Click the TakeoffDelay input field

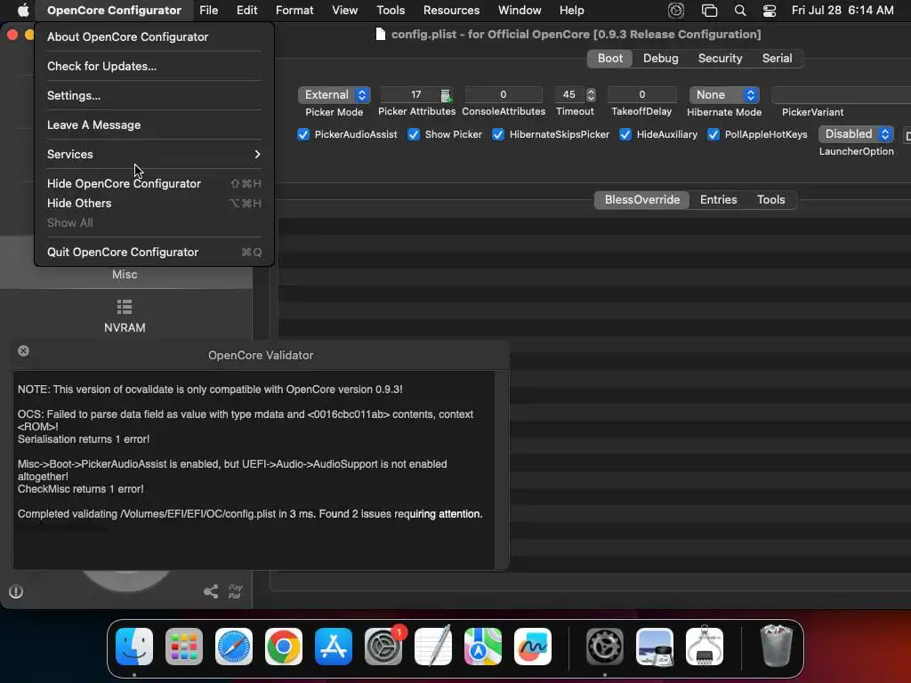pyautogui.click(x=642, y=94)
